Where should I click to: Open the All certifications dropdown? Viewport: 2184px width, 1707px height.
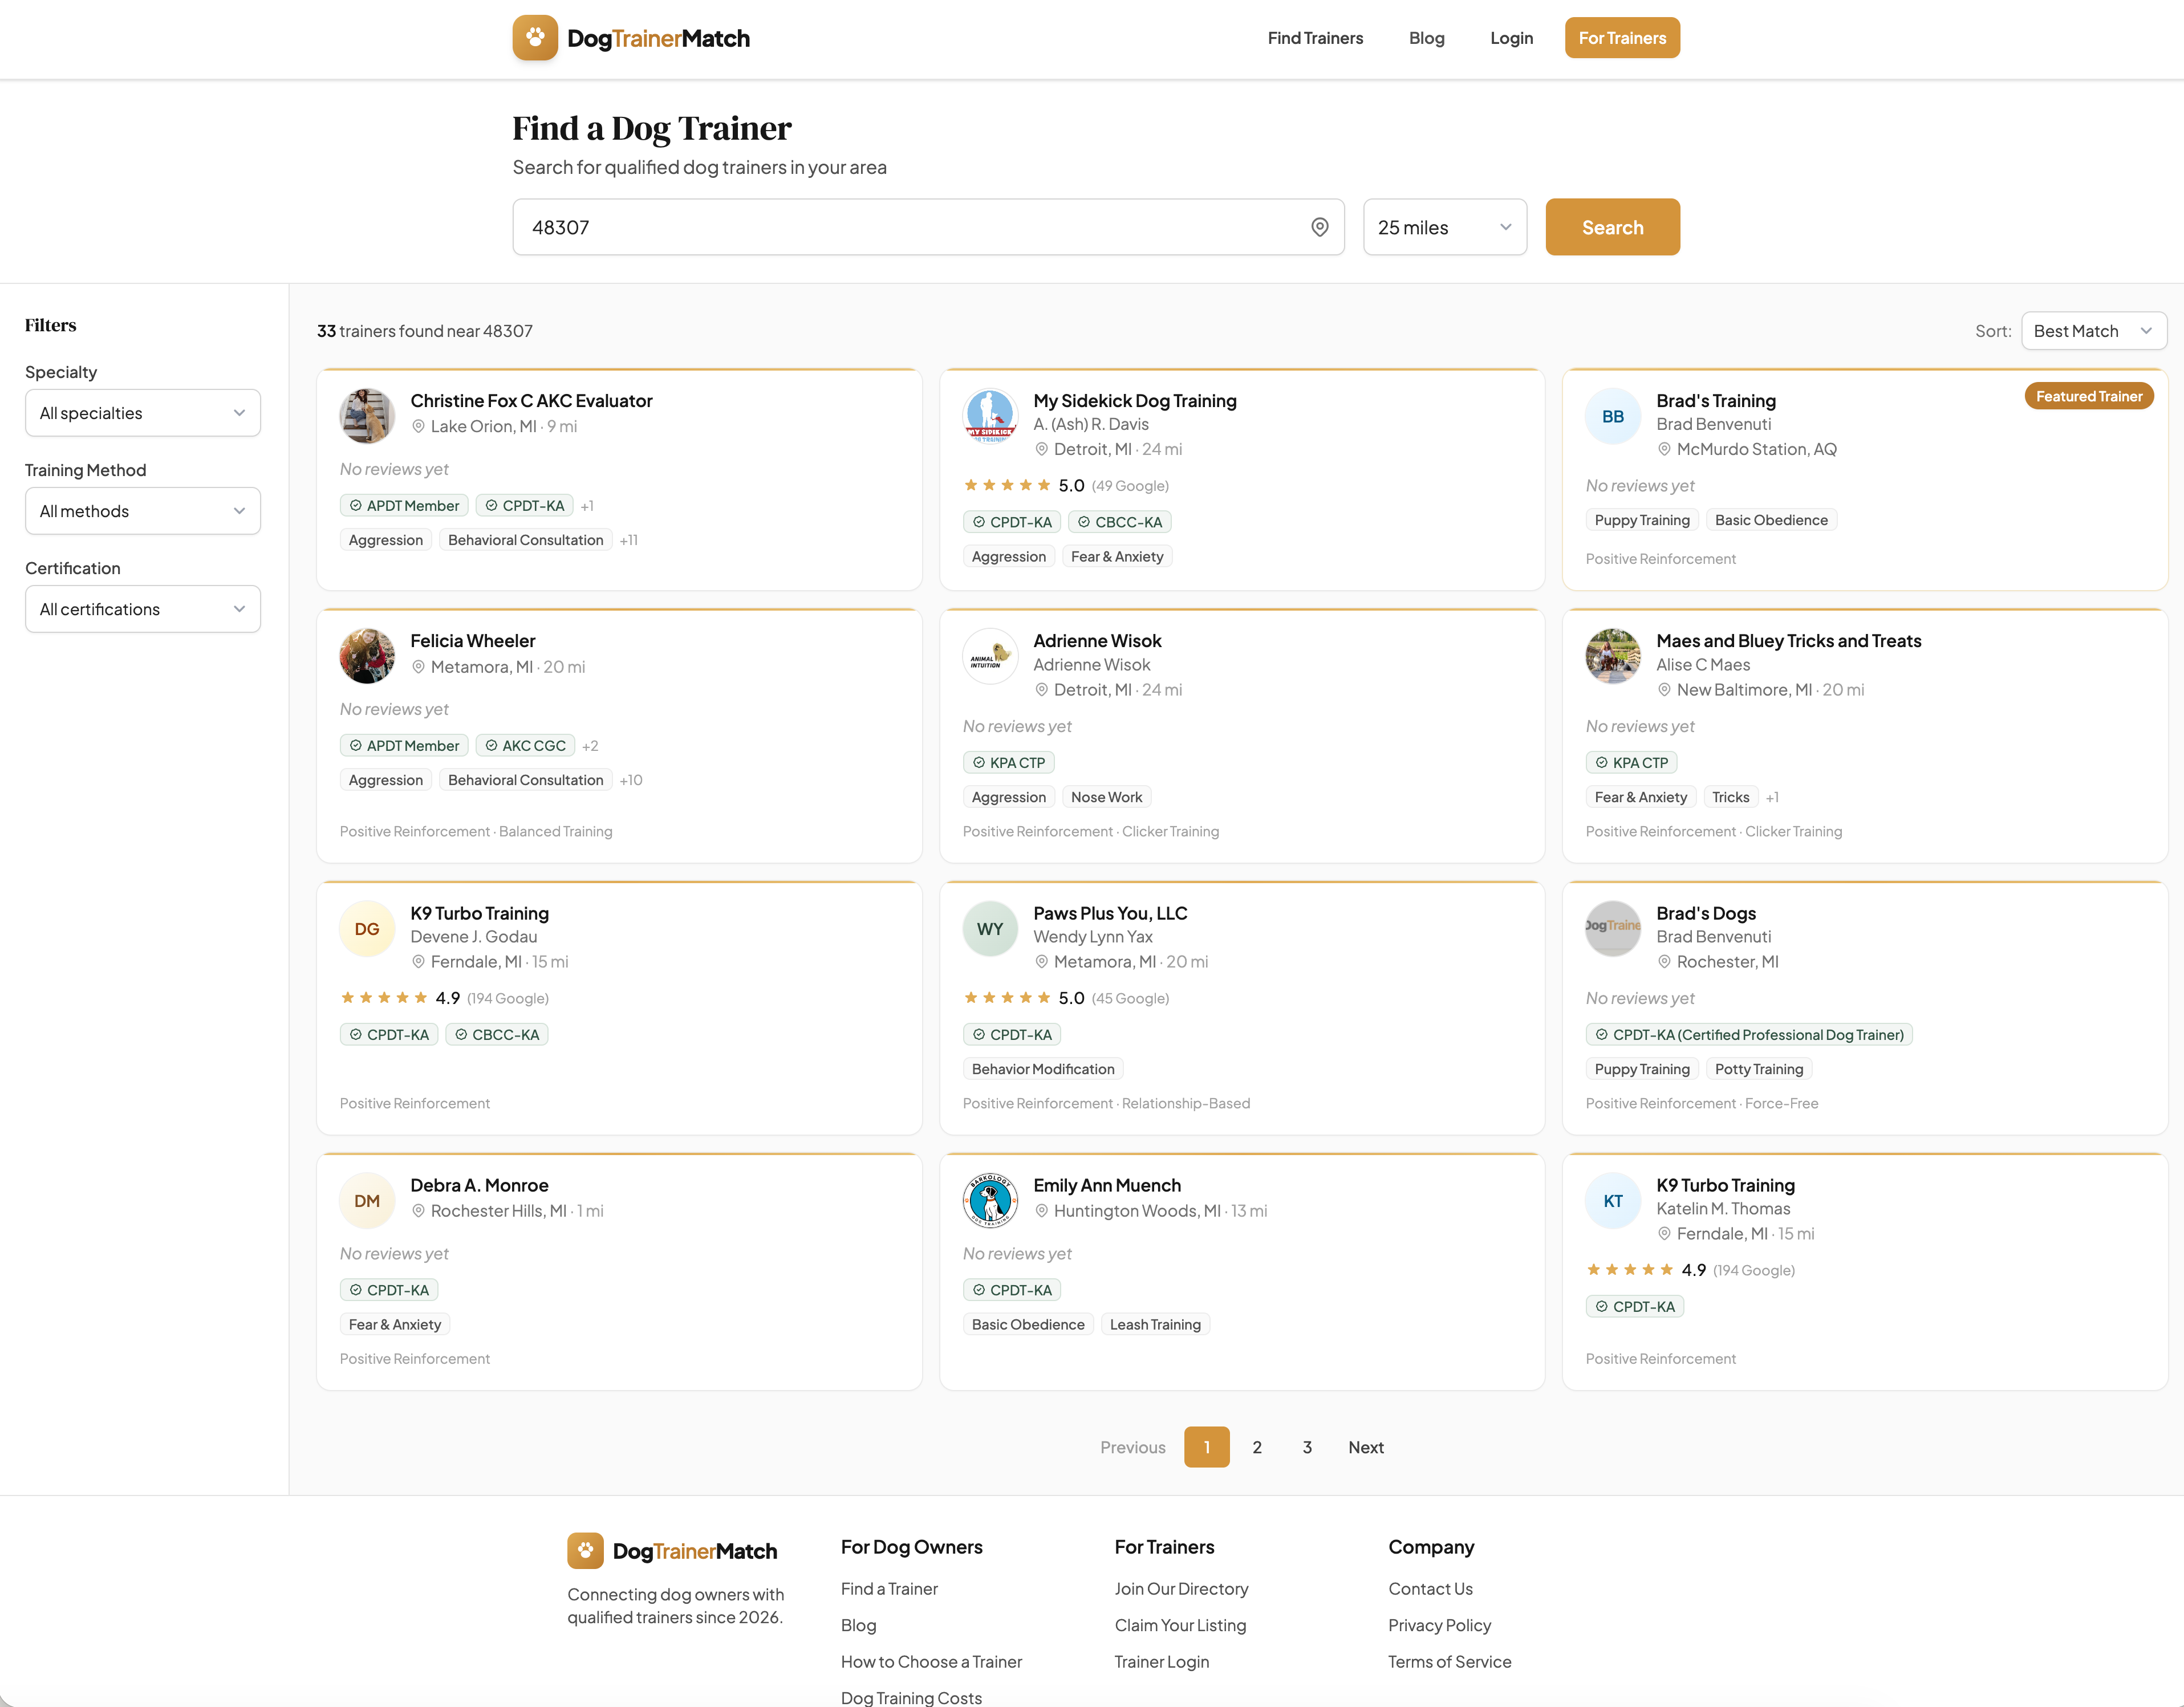142,609
